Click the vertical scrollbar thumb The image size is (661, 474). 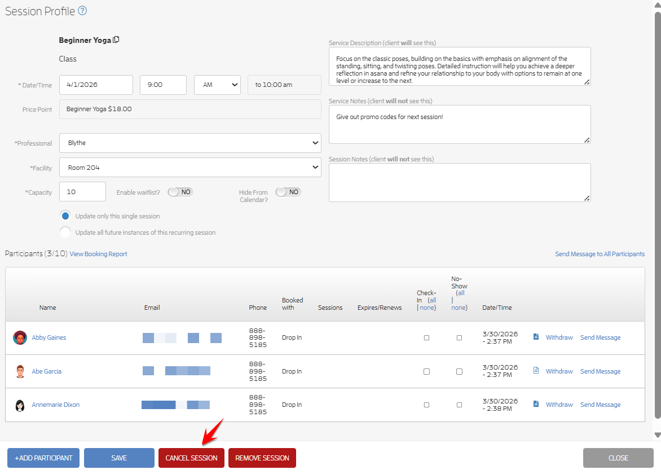(x=657, y=215)
